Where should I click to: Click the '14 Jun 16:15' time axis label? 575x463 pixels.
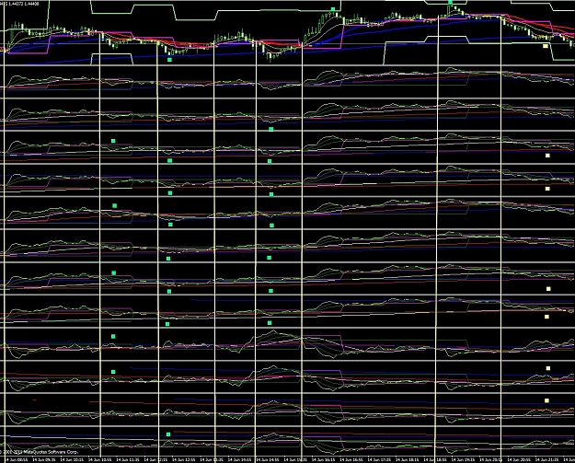[324, 459]
